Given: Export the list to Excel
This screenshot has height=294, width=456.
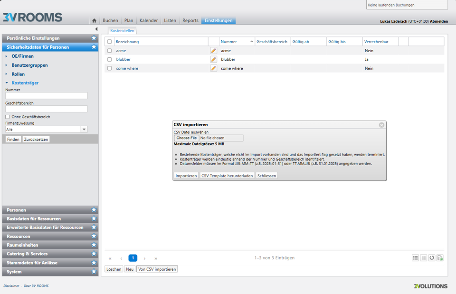Looking at the screenshot, I should tap(440, 258).
